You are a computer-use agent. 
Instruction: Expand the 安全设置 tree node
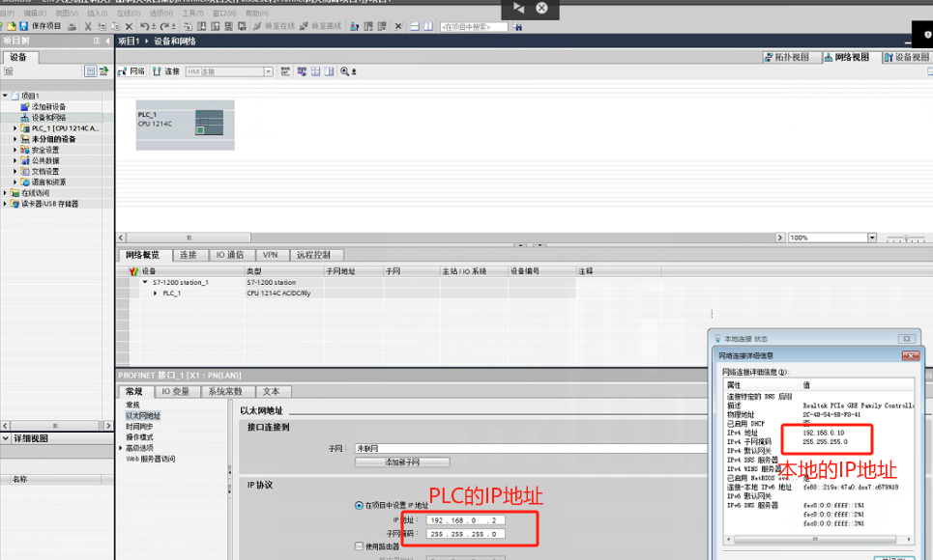(15, 150)
